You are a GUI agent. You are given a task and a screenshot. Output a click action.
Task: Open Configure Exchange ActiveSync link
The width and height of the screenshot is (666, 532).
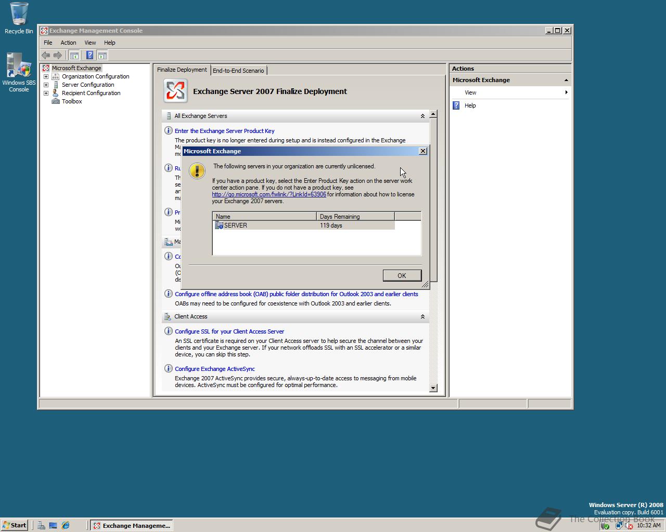coord(215,369)
